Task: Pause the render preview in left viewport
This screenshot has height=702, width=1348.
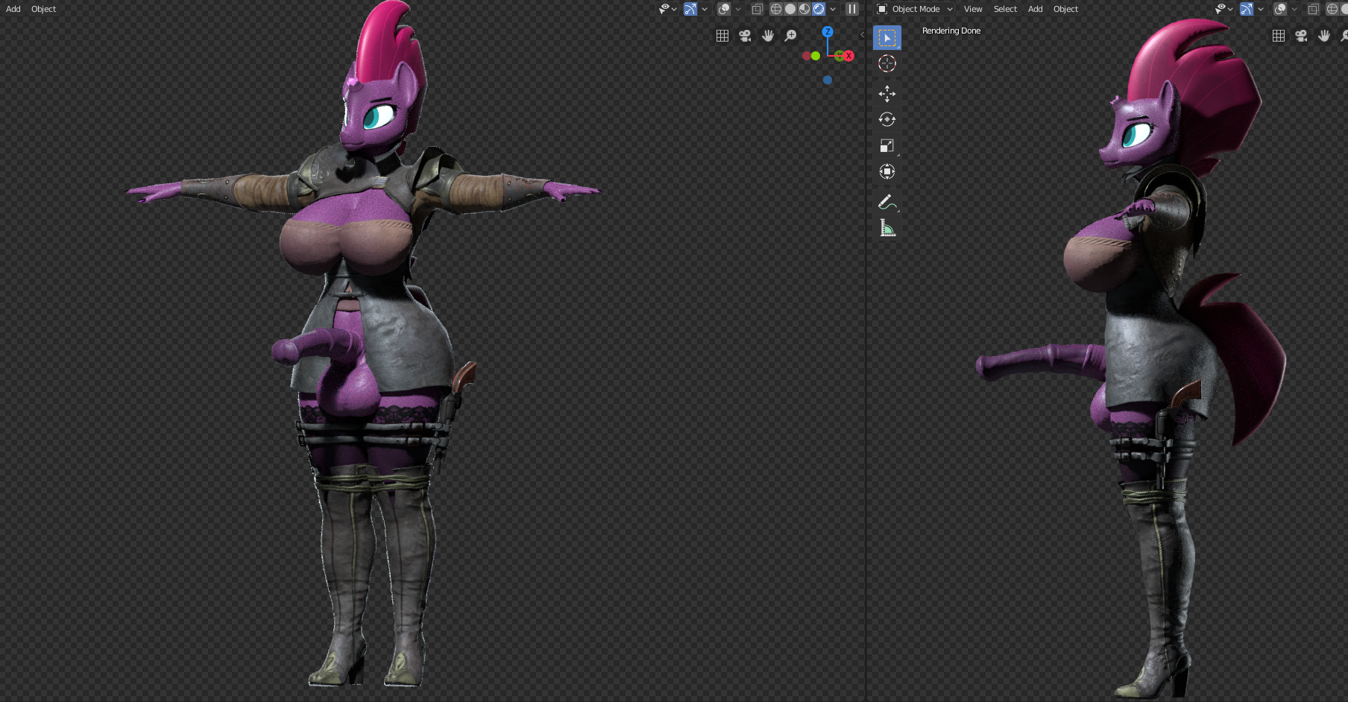Action: 851,9
